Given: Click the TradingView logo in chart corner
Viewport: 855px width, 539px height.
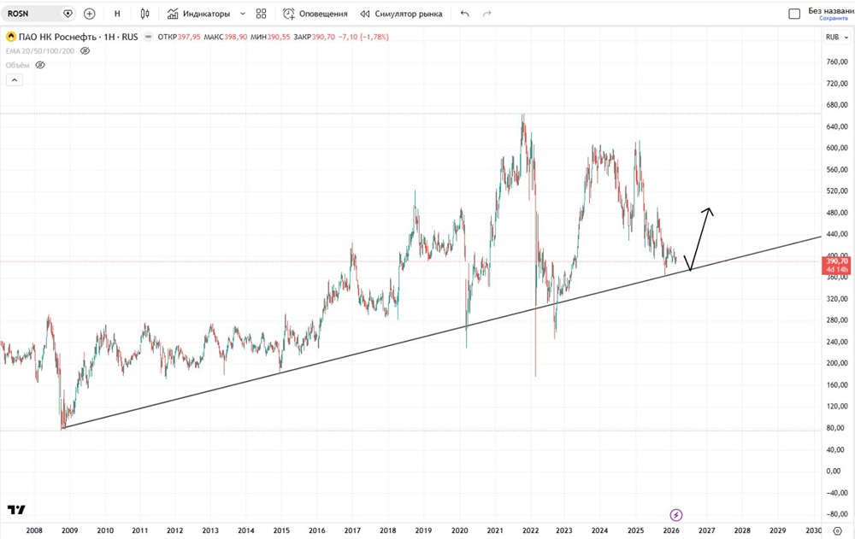Looking at the screenshot, I should click(16, 509).
